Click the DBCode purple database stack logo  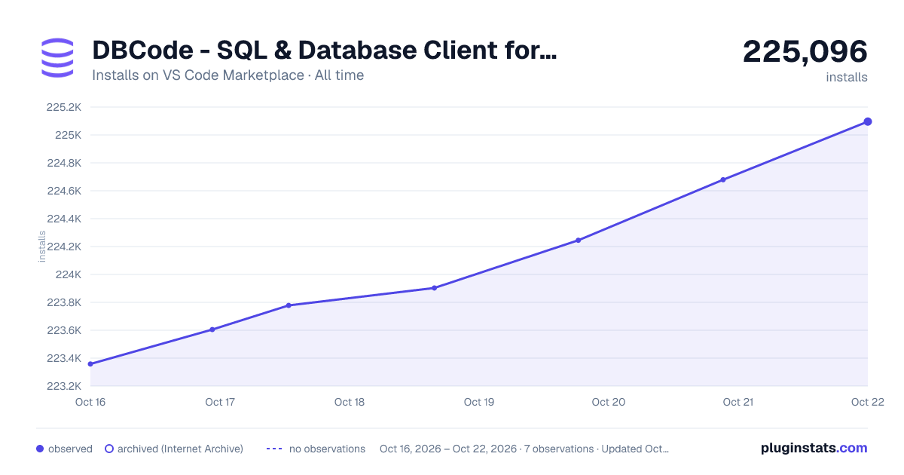pyautogui.click(x=57, y=57)
